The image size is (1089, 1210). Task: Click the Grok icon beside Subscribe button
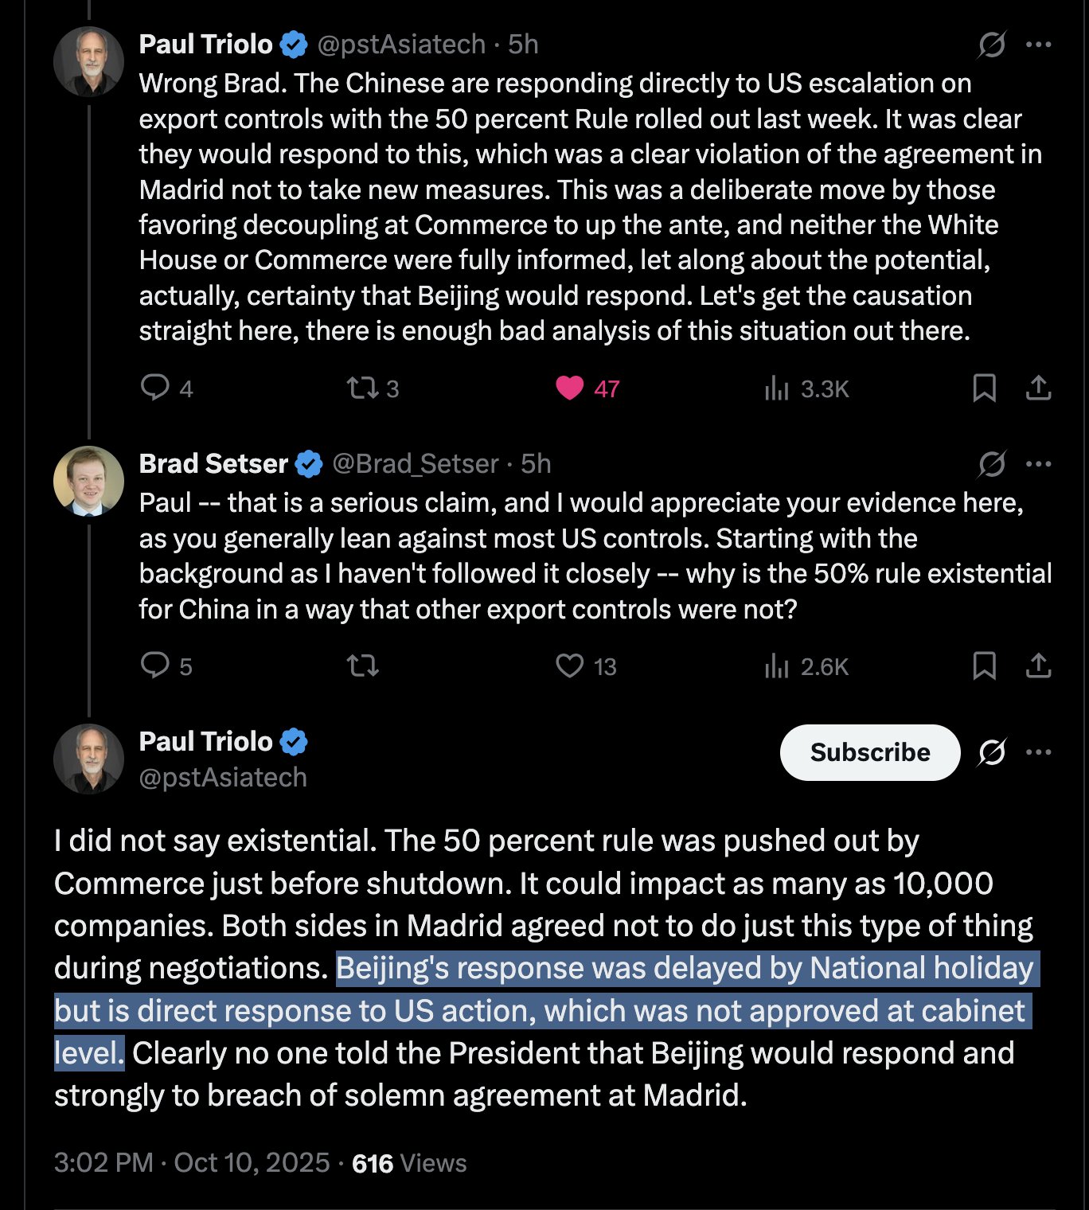click(992, 752)
